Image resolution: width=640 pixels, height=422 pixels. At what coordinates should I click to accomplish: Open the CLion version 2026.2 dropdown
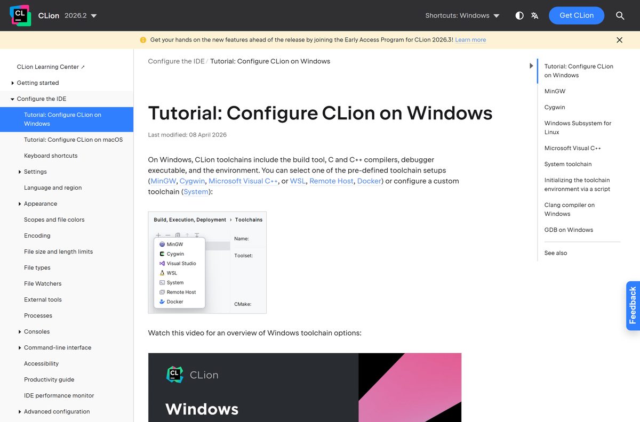point(81,15)
